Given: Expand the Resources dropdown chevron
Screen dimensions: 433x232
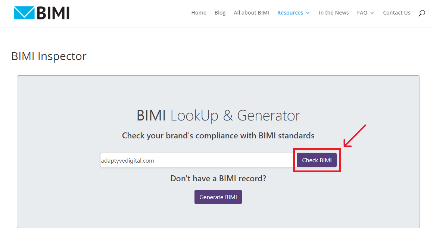Looking at the screenshot, I should [x=308, y=13].
